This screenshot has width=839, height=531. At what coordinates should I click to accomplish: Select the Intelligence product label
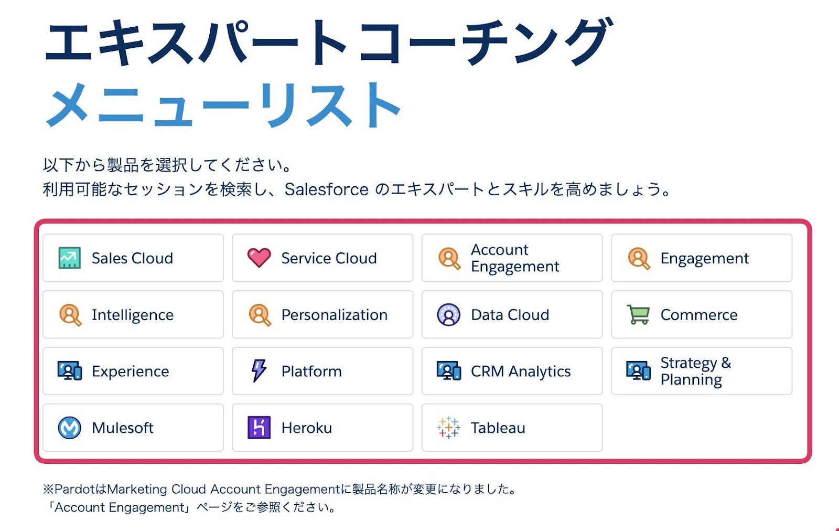133,315
